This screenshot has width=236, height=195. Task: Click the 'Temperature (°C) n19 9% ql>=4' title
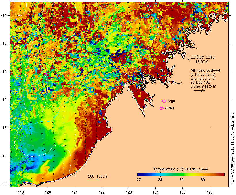click(x=180, y=169)
